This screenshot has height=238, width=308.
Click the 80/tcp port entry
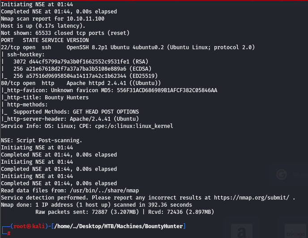point(10,83)
